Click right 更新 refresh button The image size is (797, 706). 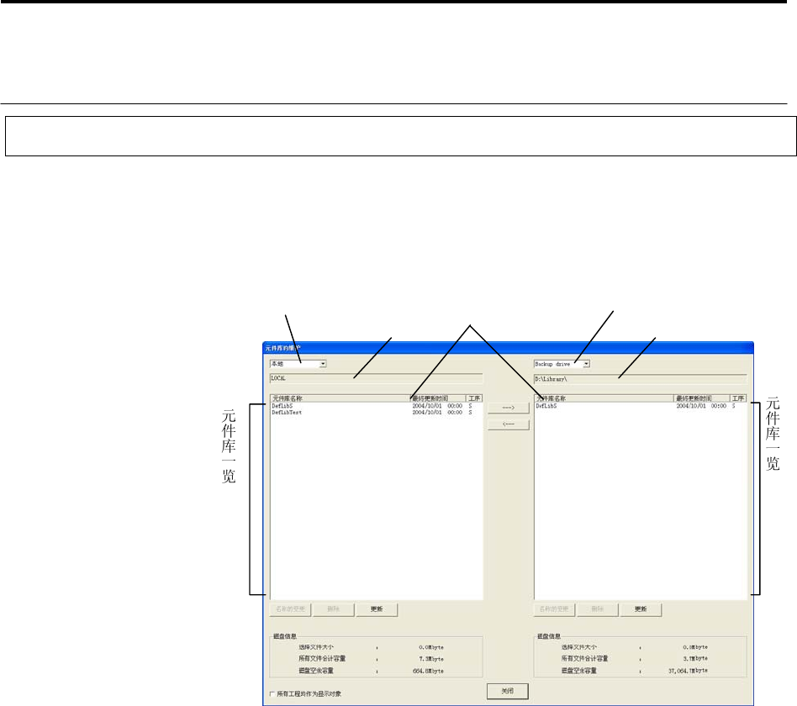coord(641,609)
